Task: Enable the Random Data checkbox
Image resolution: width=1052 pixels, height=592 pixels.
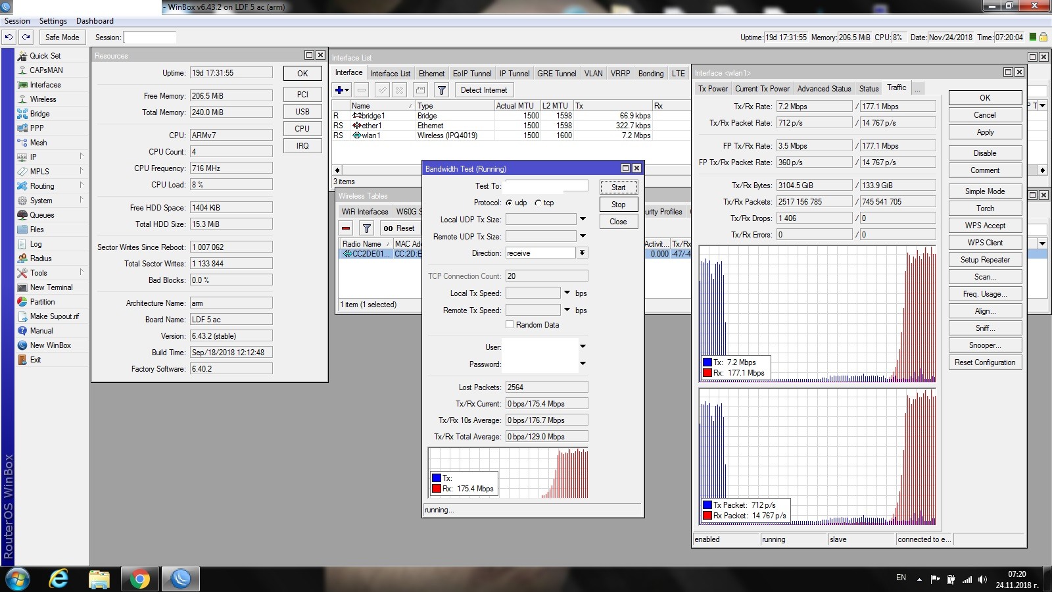Action: click(510, 325)
